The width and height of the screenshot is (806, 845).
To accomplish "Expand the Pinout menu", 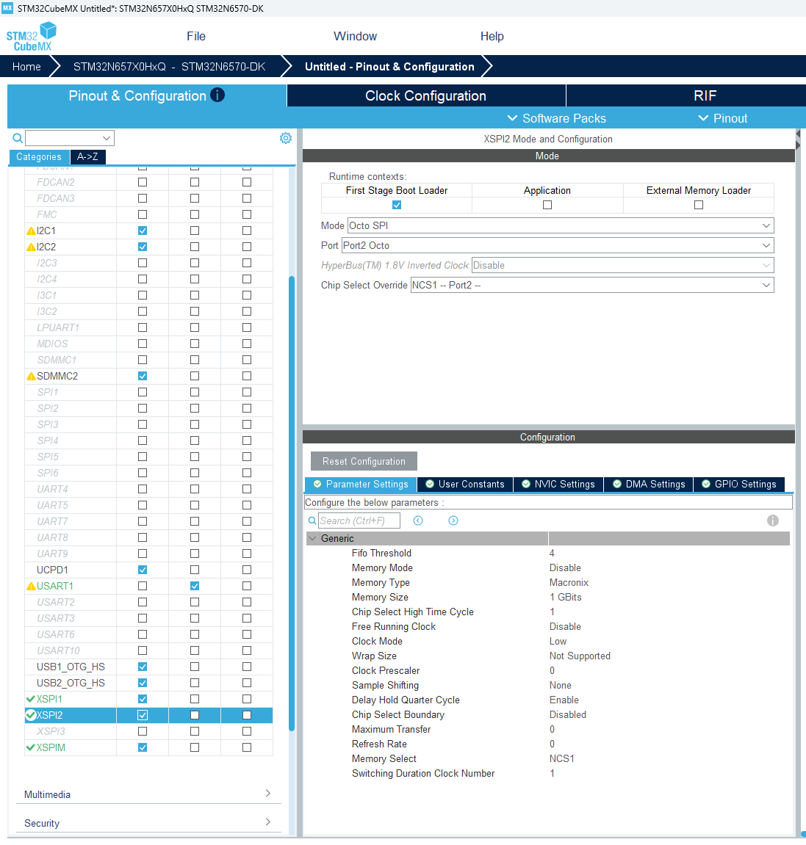I will tap(723, 118).
